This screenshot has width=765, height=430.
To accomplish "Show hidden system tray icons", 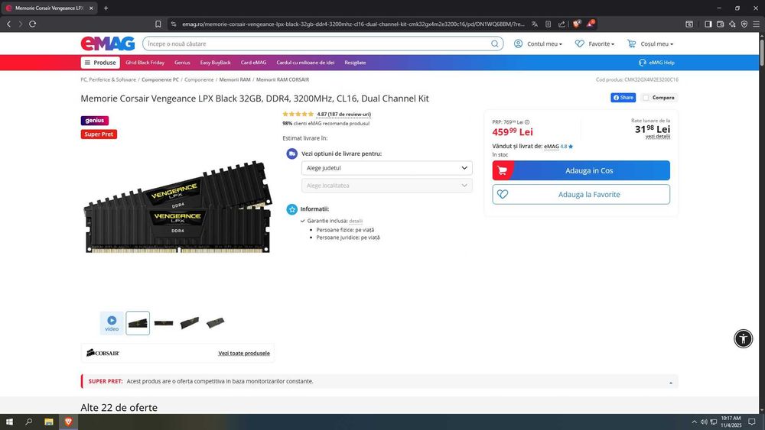I will tap(695, 422).
